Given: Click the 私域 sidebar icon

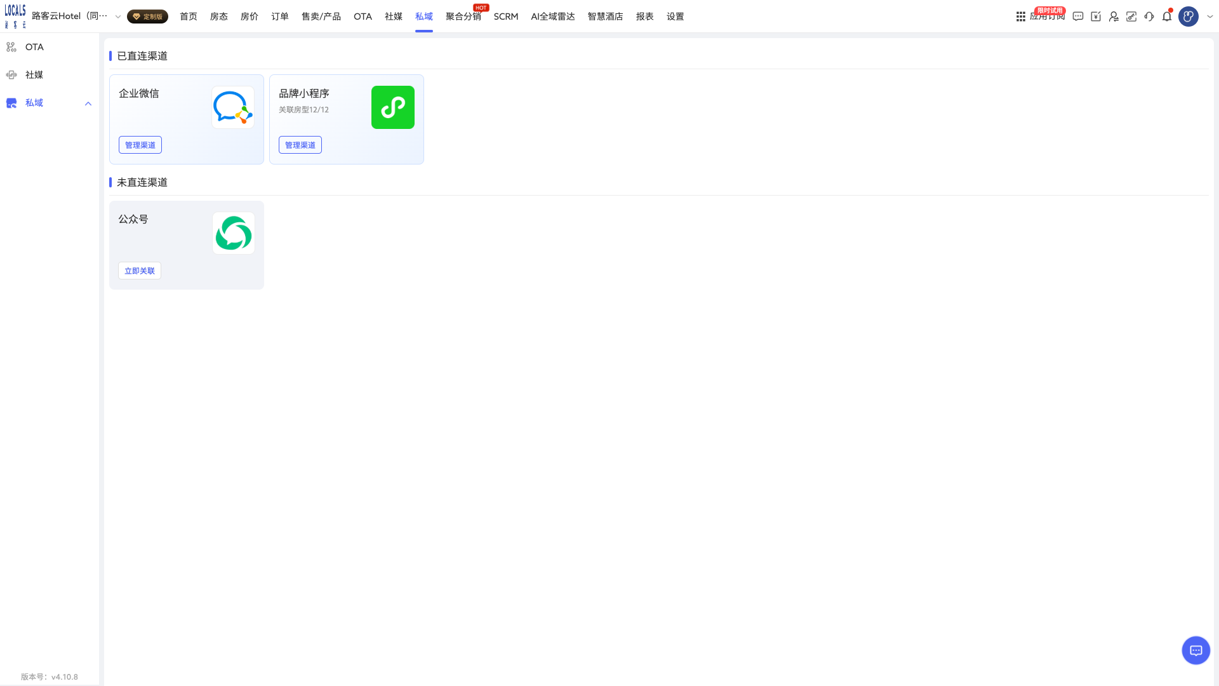Looking at the screenshot, I should [11, 103].
